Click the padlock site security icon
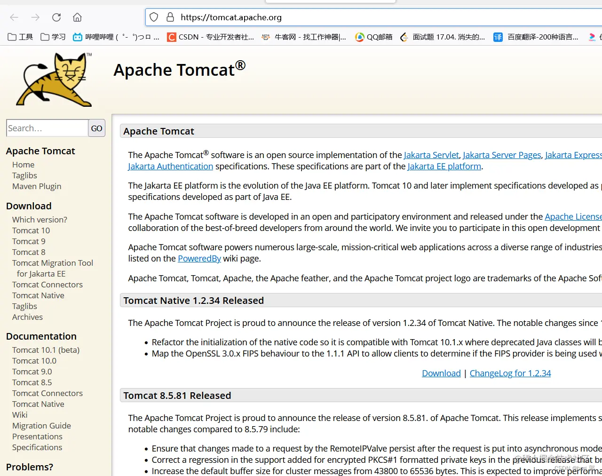 [x=170, y=17]
